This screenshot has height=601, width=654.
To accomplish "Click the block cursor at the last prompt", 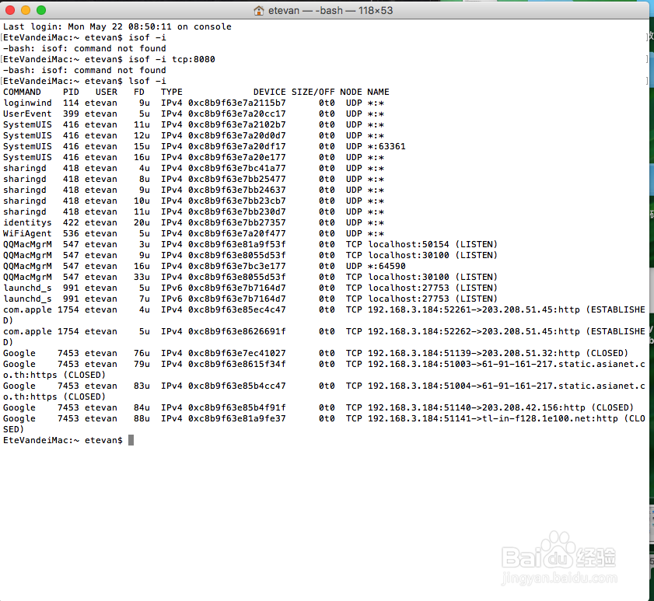I will [131, 440].
